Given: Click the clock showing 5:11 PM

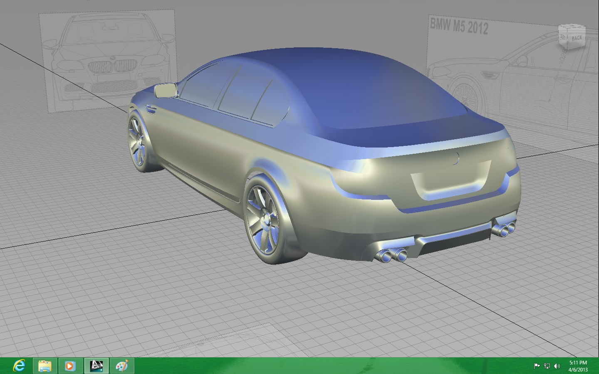Looking at the screenshot, I should point(577,362).
